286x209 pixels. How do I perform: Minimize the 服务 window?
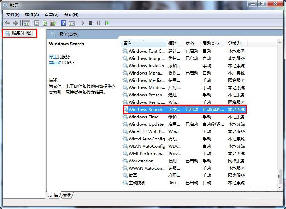[253, 3]
